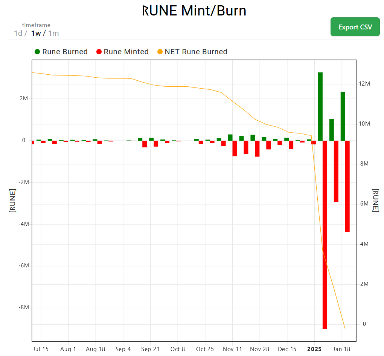Click the RUNE Mint/Burn chart title
The height and width of the screenshot is (356, 384).
click(x=194, y=11)
